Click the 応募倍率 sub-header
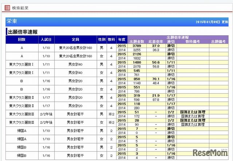 pos(156,42)
